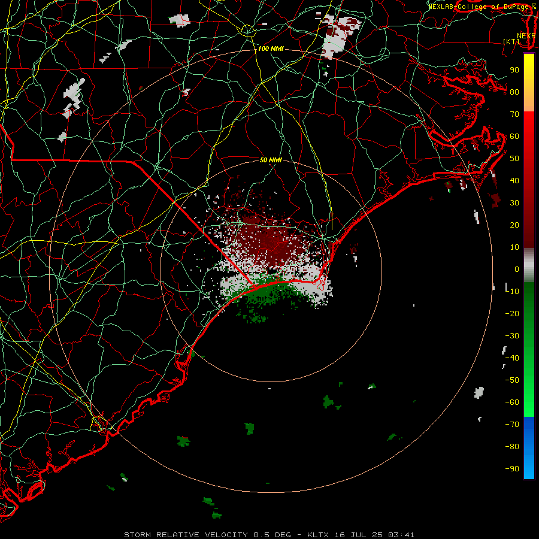Click the "-30" value on the velocity scale
The width and height of the screenshot is (539, 539).
(x=512, y=336)
